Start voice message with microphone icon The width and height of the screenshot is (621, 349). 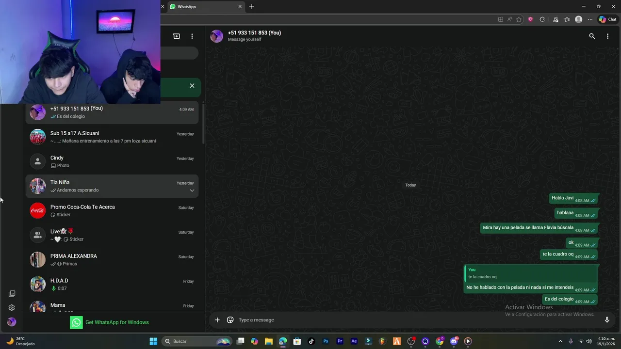(x=607, y=320)
